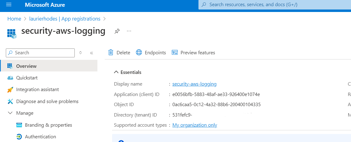Screen dimensions: 351x142
Task: Pin security-aws-logging to dashboard
Action: [117, 31]
